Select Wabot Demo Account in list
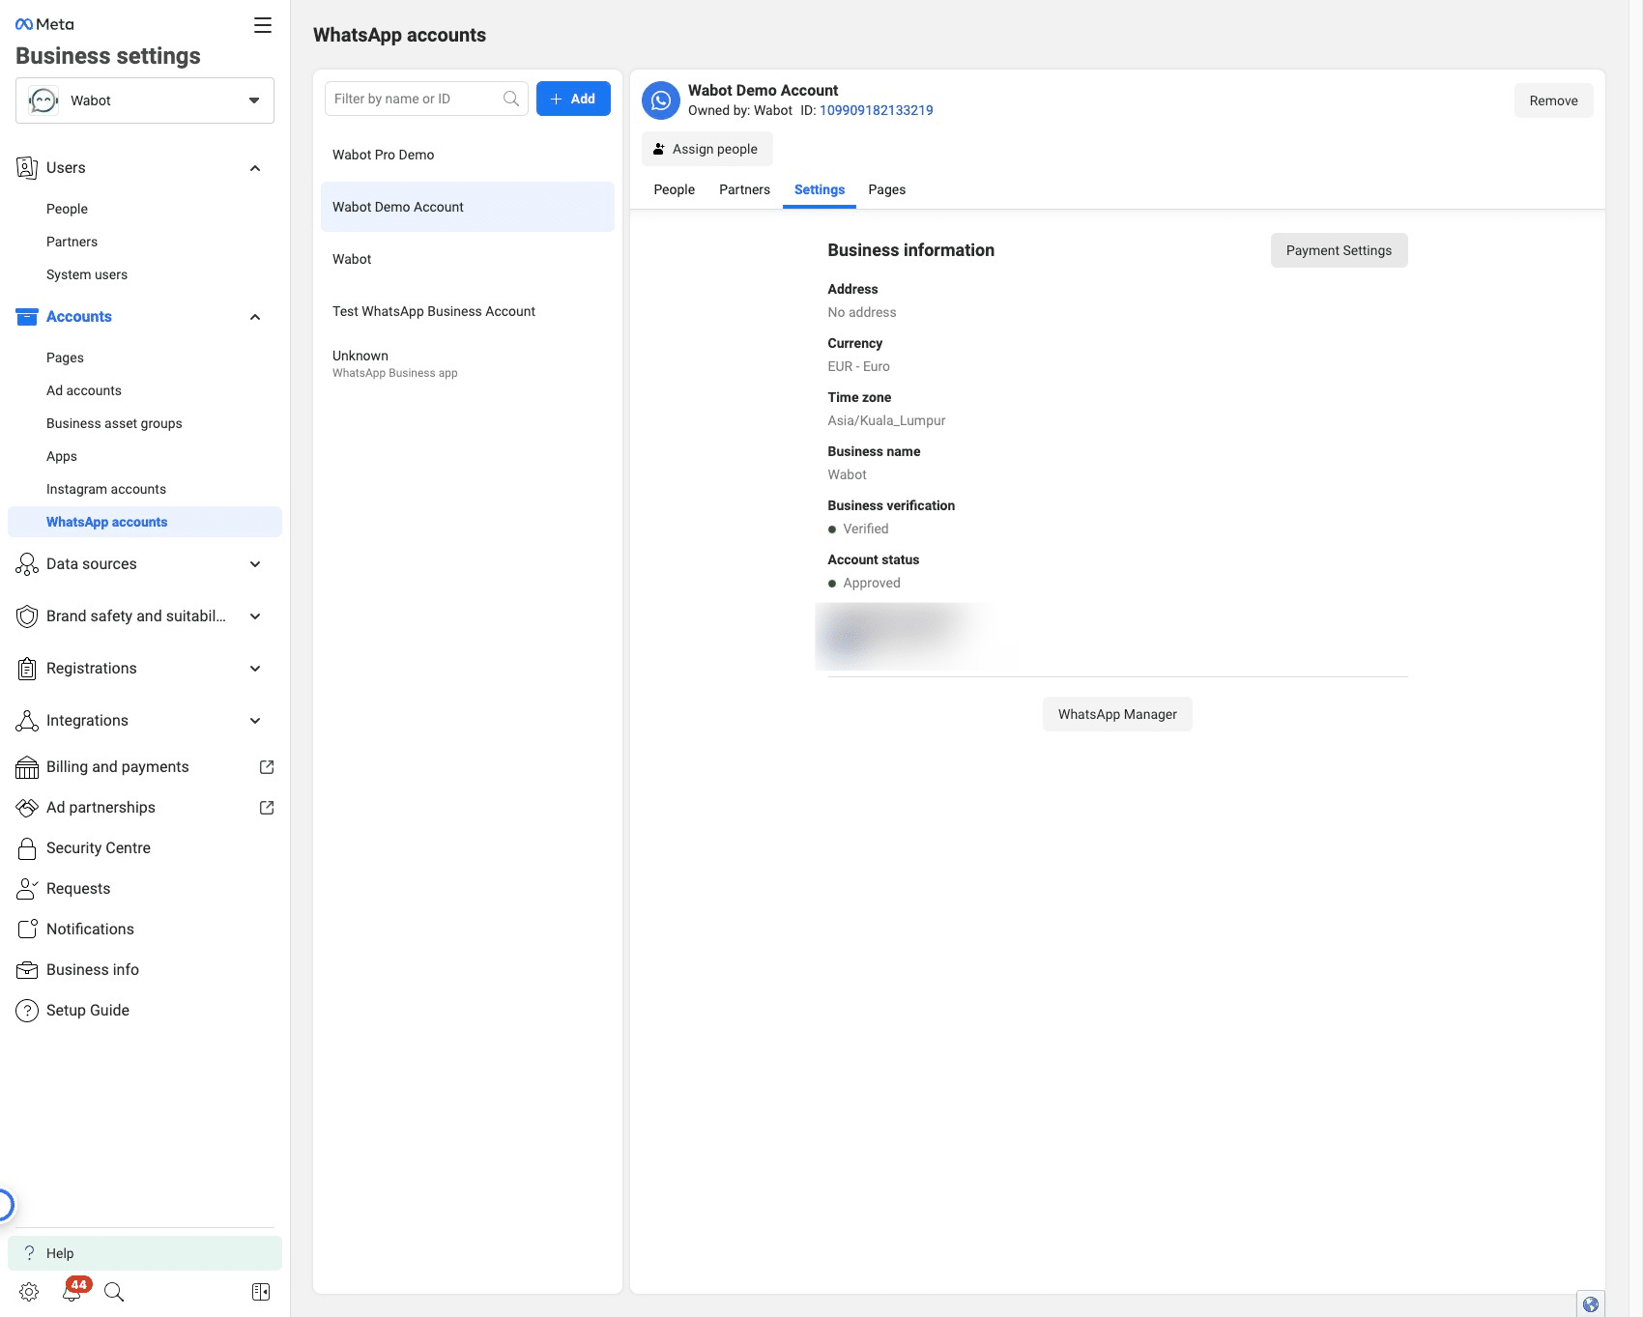1643x1317 pixels. click(x=468, y=207)
